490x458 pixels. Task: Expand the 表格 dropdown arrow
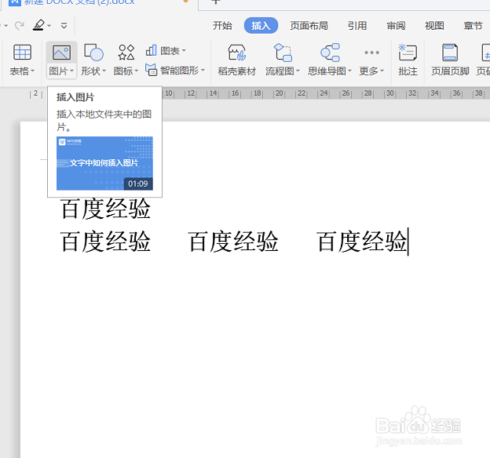[32, 71]
